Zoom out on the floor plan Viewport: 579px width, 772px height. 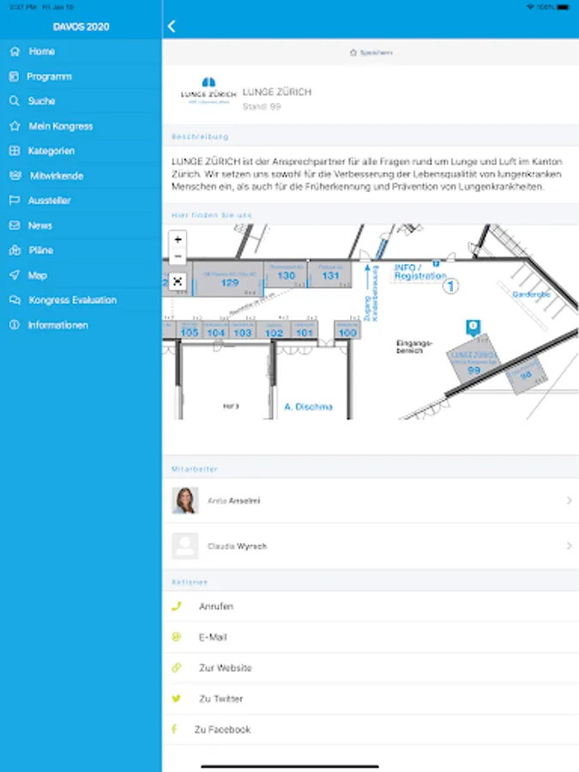(178, 256)
